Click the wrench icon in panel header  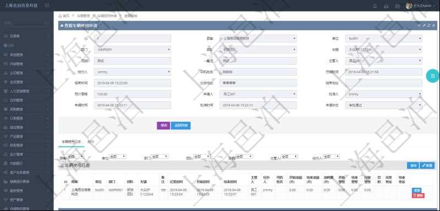point(424,25)
